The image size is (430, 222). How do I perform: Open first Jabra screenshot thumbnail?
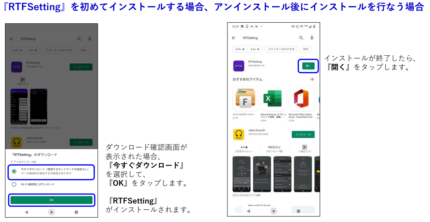(242, 174)
